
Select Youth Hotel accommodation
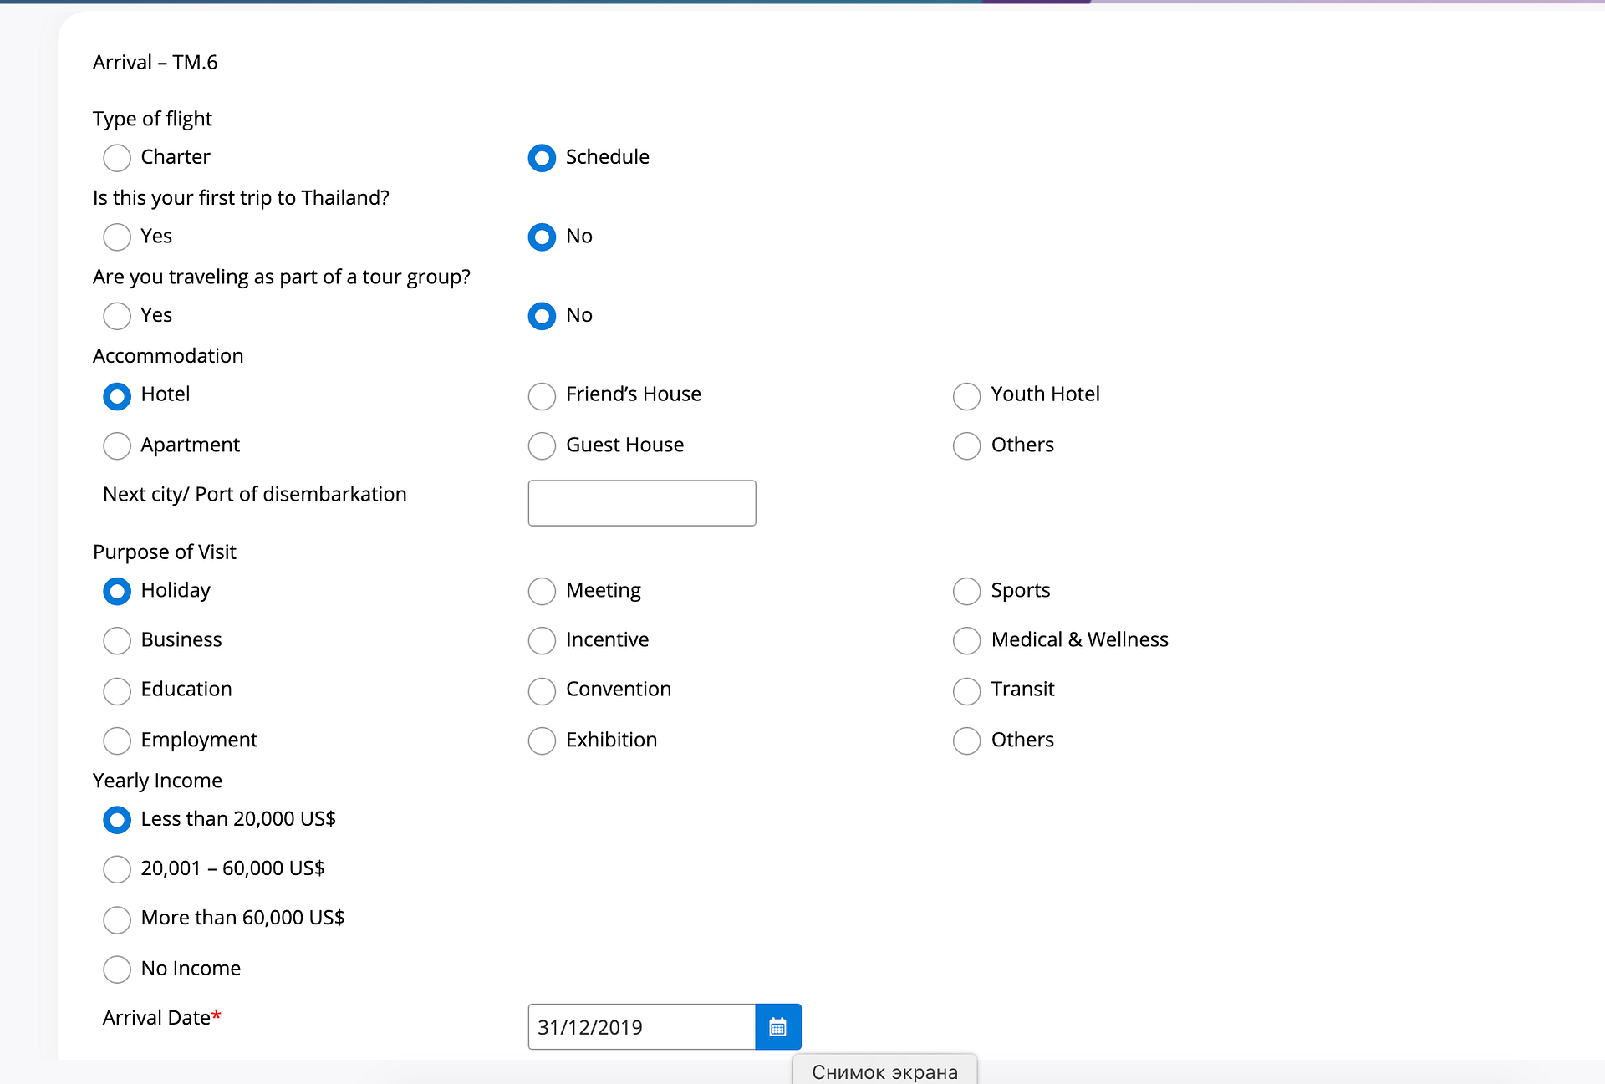[966, 395]
